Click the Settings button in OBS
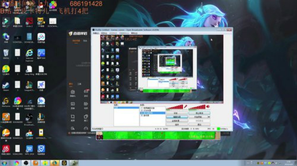 [x=177, y=113]
